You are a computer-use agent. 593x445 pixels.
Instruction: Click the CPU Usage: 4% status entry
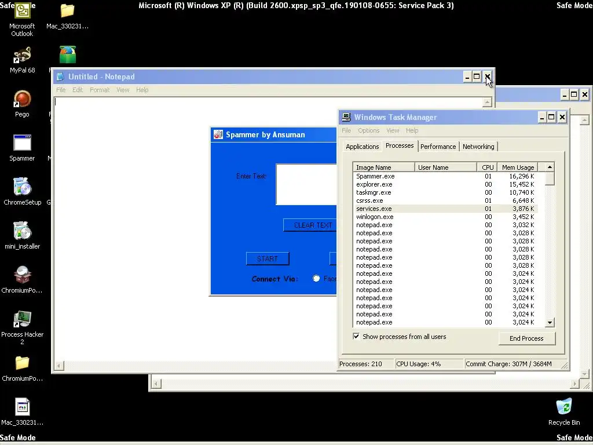pyautogui.click(x=429, y=364)
